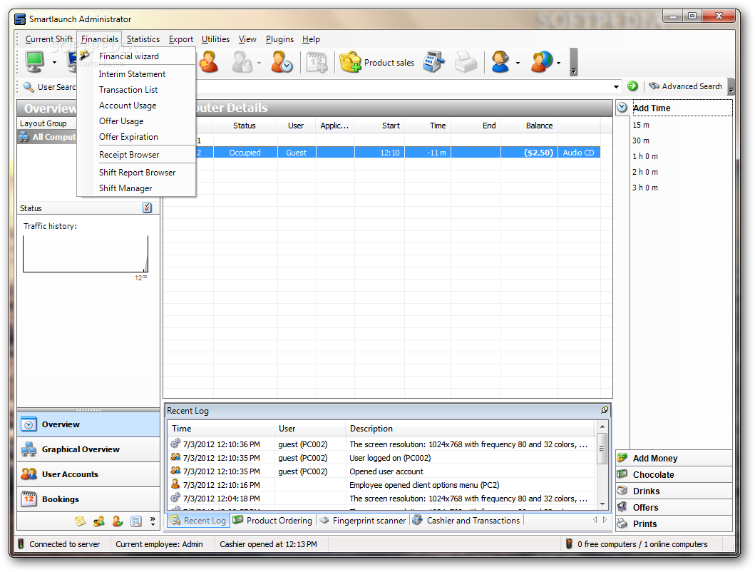Image resolution: width=755 pixels, height=572 pixels.
Task: Click the traffic light connection status icon
Action: [x=21, y=544]
